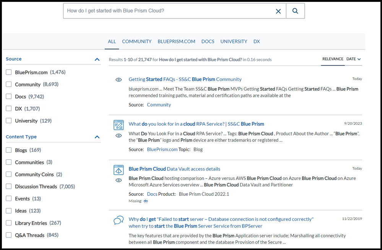Collapse the Content Type filter section
Screen dimensions: 382x250
point(97,137)
